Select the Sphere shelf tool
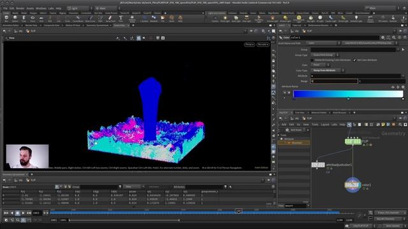This screenshot has width=408, height=229. (15, 18)
